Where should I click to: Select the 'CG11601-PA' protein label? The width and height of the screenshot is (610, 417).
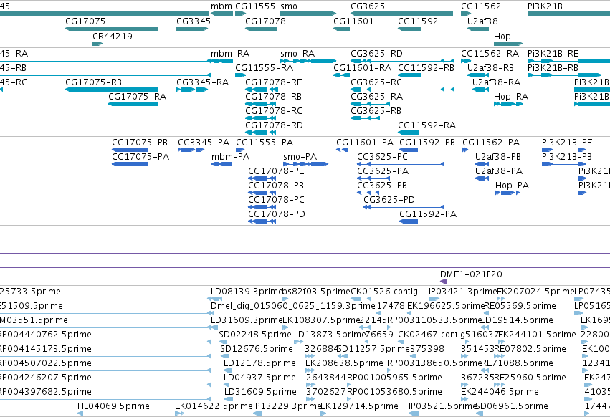[x=365, y=143]
